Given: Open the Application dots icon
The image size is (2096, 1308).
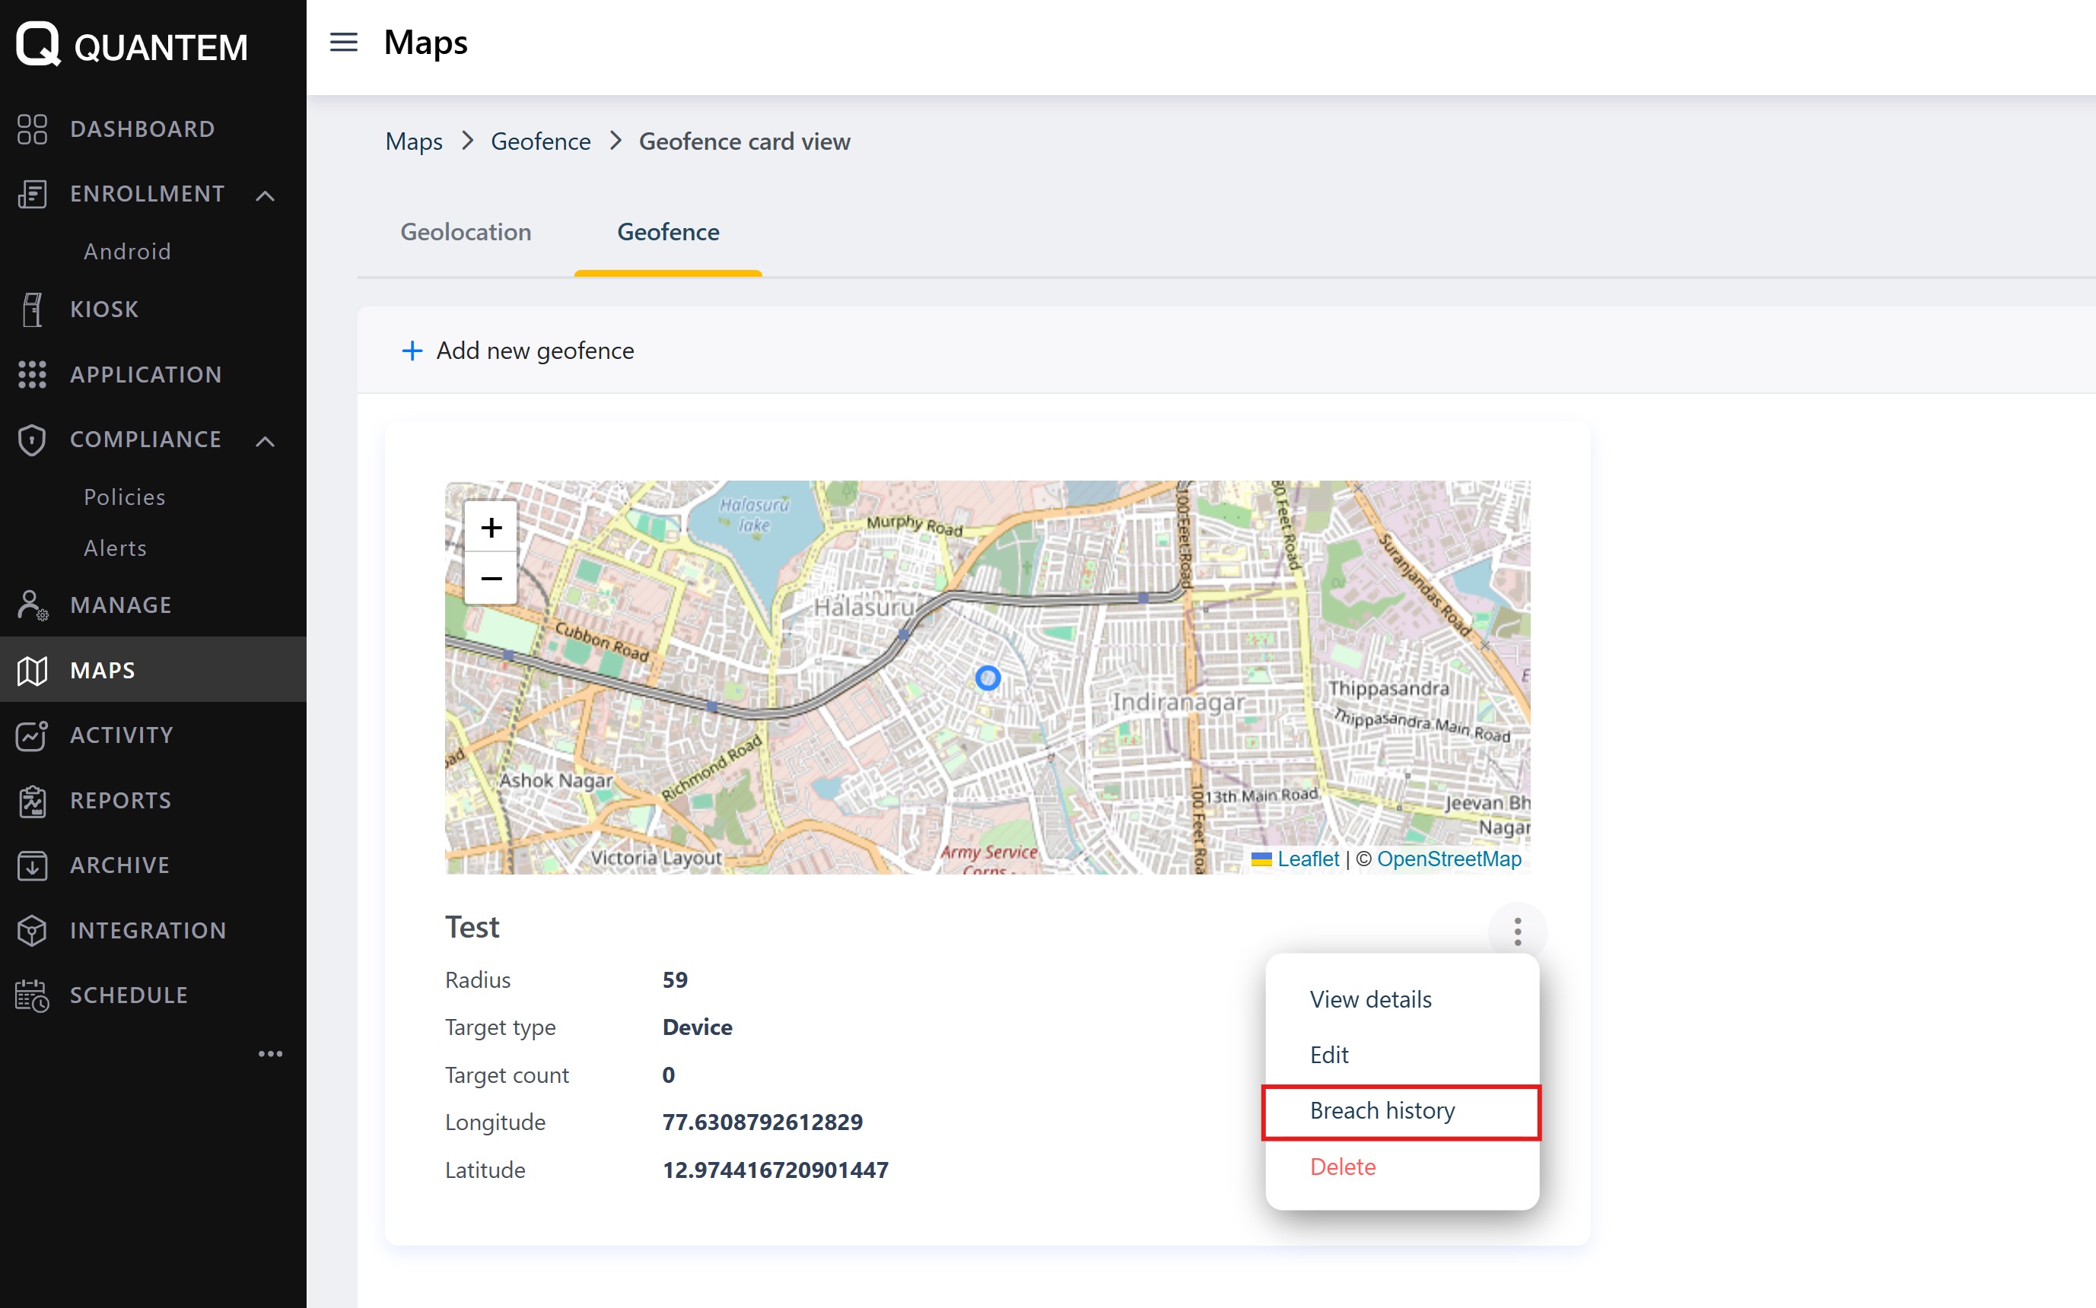Looking at the screenshot, I should (32, 375).
